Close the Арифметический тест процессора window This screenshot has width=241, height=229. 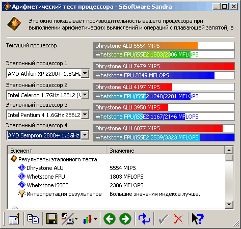234,7
